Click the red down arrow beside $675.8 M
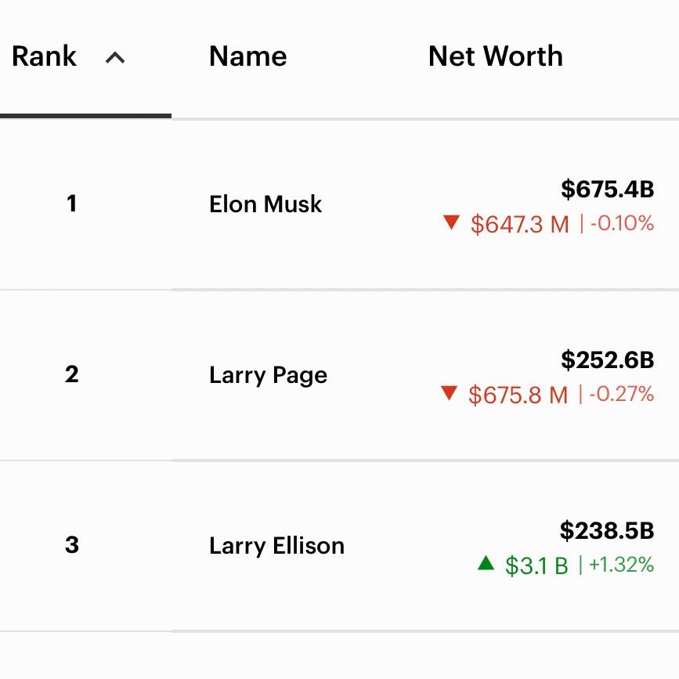This screenshot has height=679, width=679. tap(449, 393)
